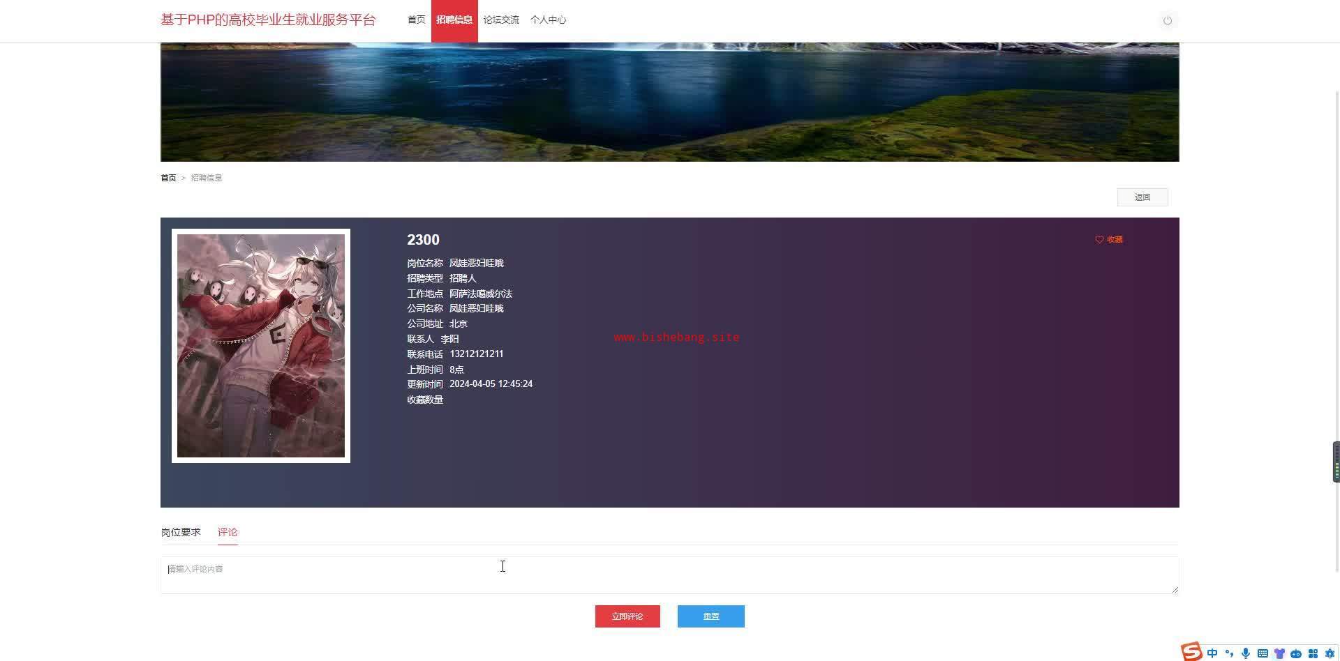Click work location 阿萨法噫威尔法
The width and height of the screenshot is (1340, 661).
coord(481,294)
